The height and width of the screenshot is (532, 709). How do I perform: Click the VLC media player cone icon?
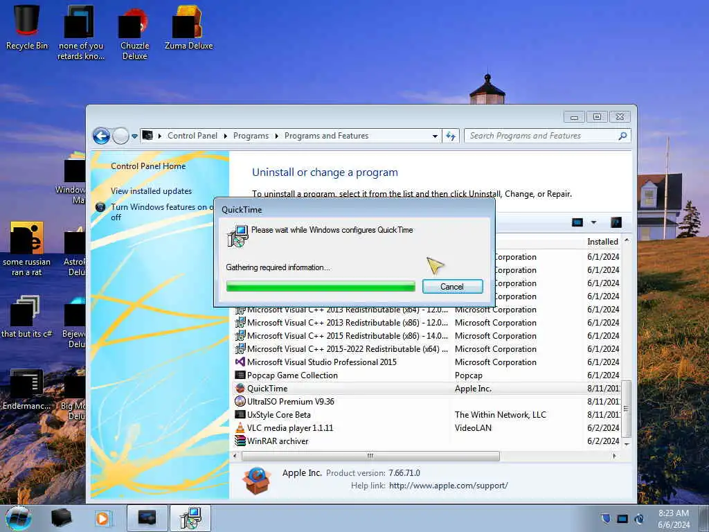click(x=240, y=427)
